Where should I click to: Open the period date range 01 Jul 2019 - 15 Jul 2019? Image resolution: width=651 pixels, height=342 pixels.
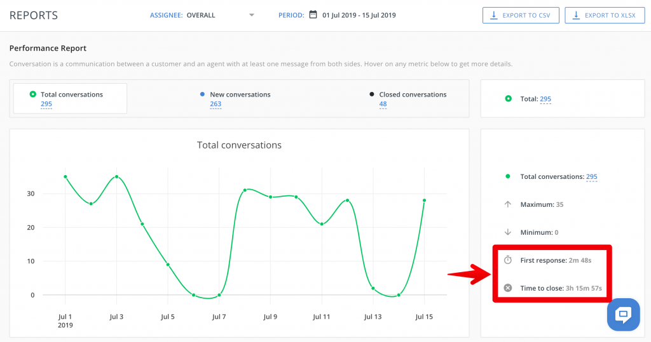click(359, 15)
